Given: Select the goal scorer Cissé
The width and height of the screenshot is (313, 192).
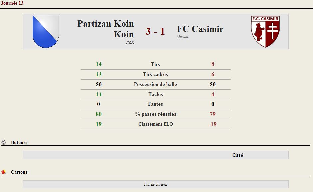Looking at the screenshot, I should [237, 155].
